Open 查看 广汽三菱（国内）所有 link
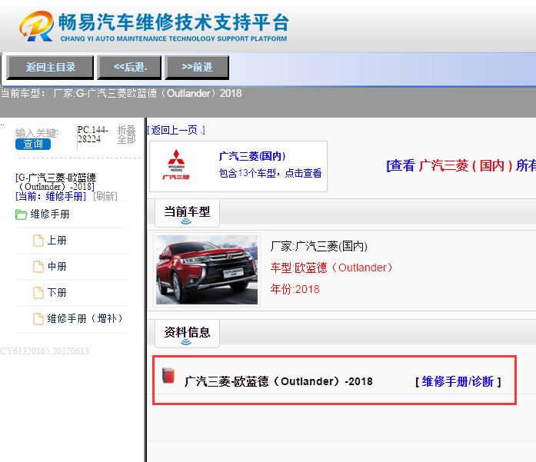 (461, 166)
